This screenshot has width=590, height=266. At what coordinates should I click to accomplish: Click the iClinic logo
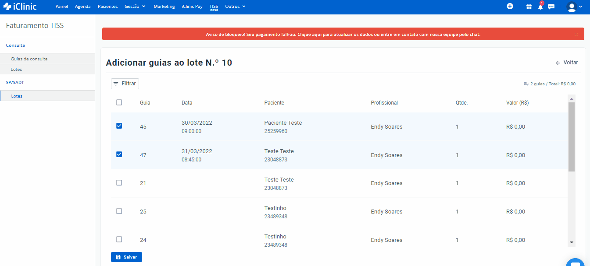click(20, 7)
